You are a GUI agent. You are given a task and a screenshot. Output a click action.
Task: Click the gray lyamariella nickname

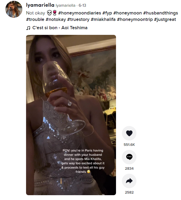(x=66, y=5)
